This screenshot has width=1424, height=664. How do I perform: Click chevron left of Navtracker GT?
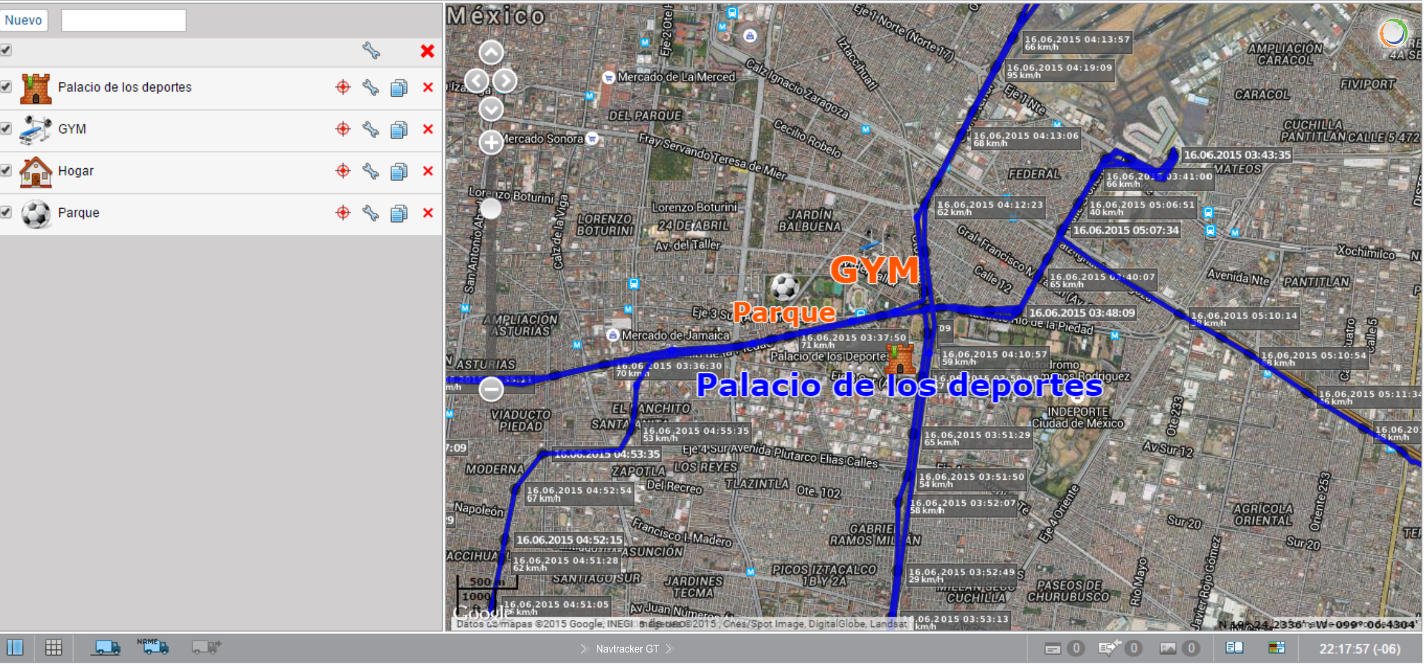(583, 649)
